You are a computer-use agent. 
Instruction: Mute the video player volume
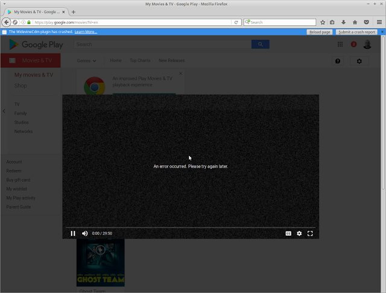click(84, 233)
